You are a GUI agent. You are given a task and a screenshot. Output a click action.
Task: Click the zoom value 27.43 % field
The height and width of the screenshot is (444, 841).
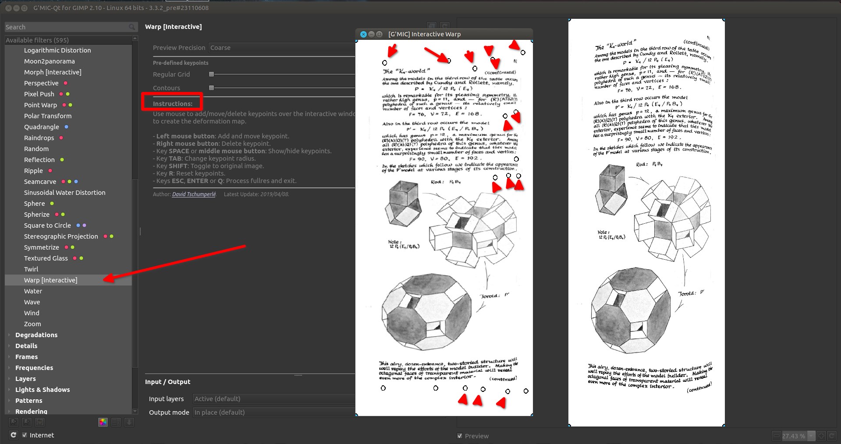tap(794, 436)
